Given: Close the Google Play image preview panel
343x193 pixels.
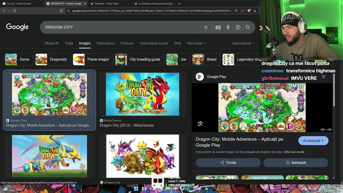Looking at the screenshot, I should pyautogui.click(x=324, y=77).
